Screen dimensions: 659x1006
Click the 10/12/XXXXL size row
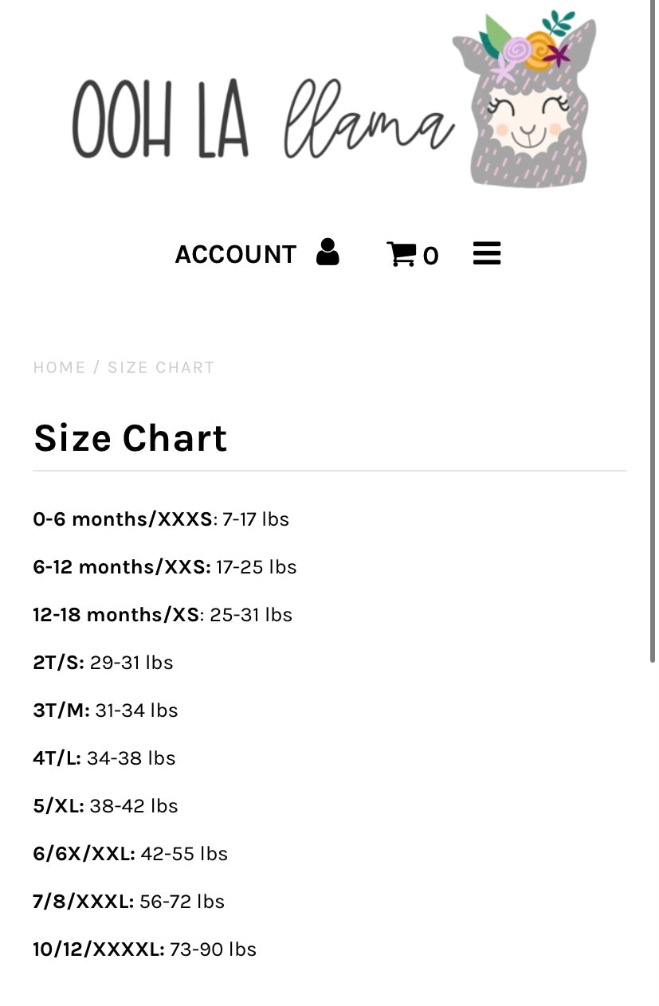point(145,949)
